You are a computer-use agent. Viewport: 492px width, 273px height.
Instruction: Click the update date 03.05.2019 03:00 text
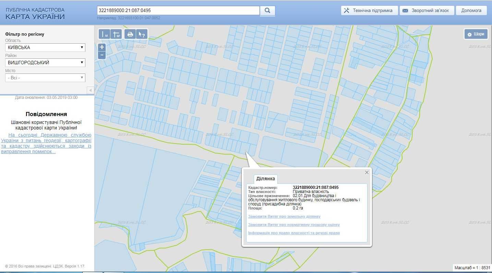pos(46,98)
